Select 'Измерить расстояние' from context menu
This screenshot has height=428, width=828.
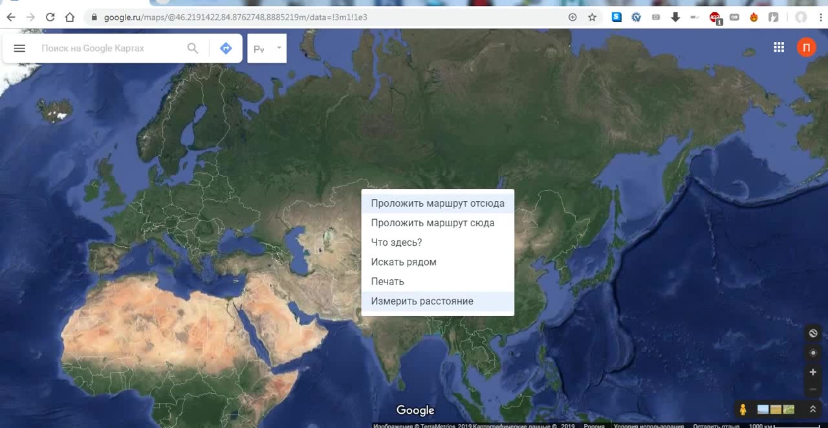pyautogui.click(x=422, y=301)
